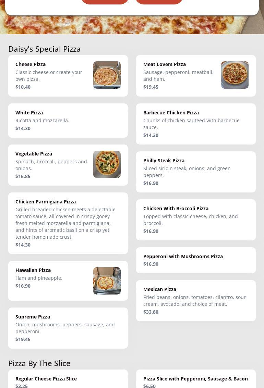Select the Hawaiian Pizza title text
The image size is (264, 388).
pyautogui.click(x=33, y=270)
